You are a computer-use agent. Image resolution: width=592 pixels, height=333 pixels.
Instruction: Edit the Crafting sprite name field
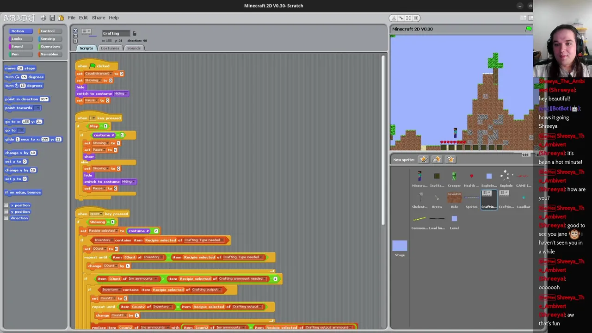(116, 33)
